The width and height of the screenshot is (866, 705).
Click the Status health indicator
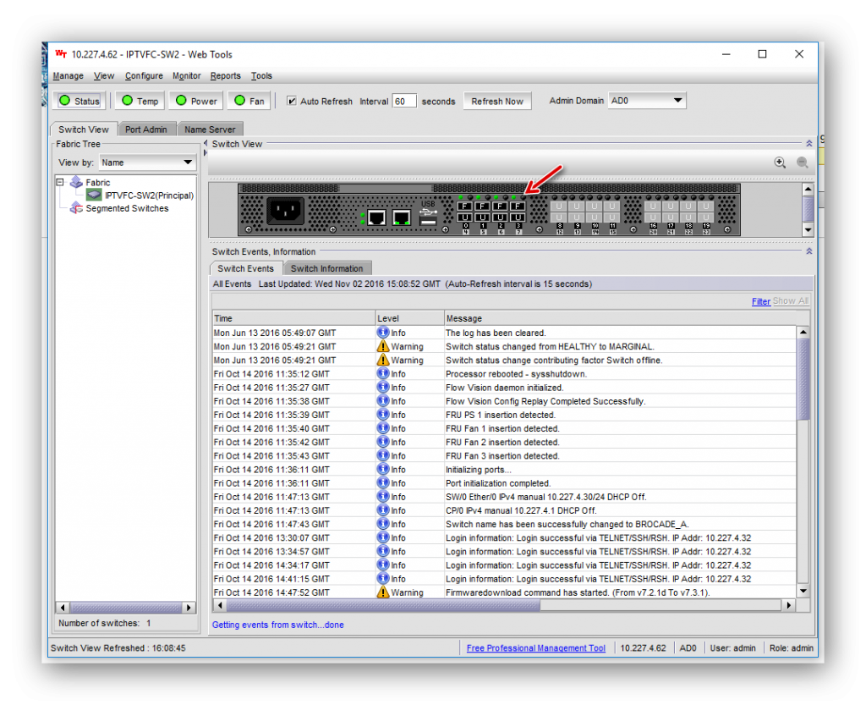click(x=78, y=100)
